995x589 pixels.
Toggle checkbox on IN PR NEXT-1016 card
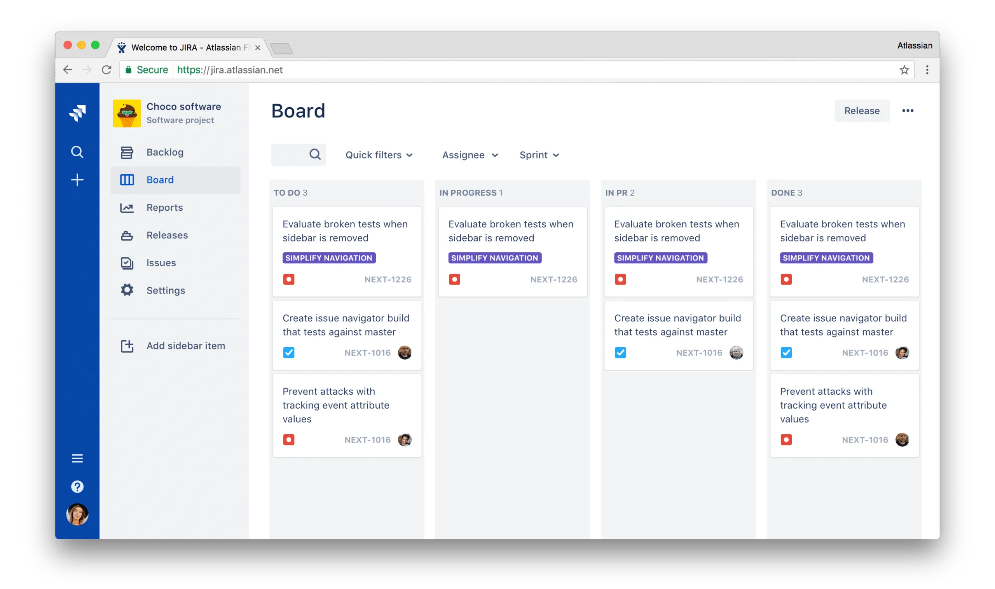(620, 352)
